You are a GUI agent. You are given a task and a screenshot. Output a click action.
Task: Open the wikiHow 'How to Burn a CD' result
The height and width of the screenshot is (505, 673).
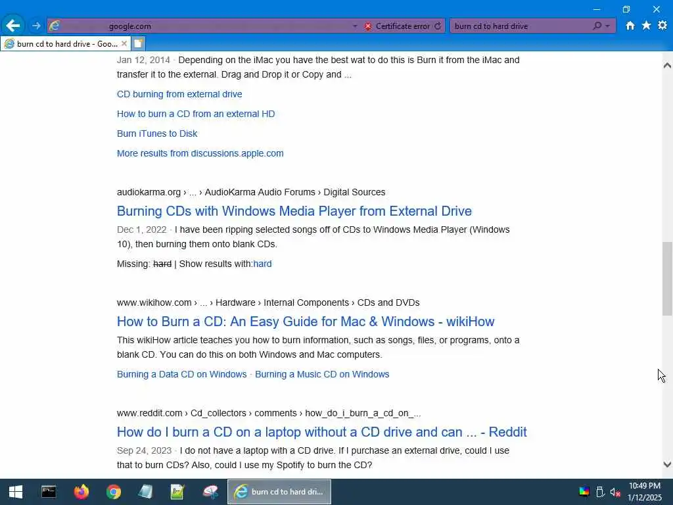pyautogui.click(x=306, y=321)
